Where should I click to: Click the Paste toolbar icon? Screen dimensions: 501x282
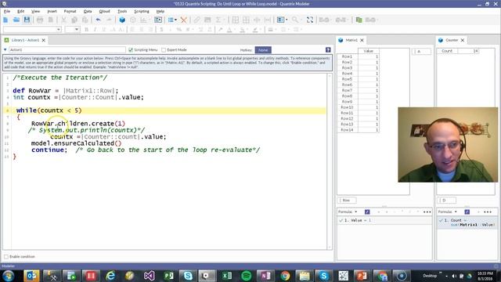coord(85,20)
